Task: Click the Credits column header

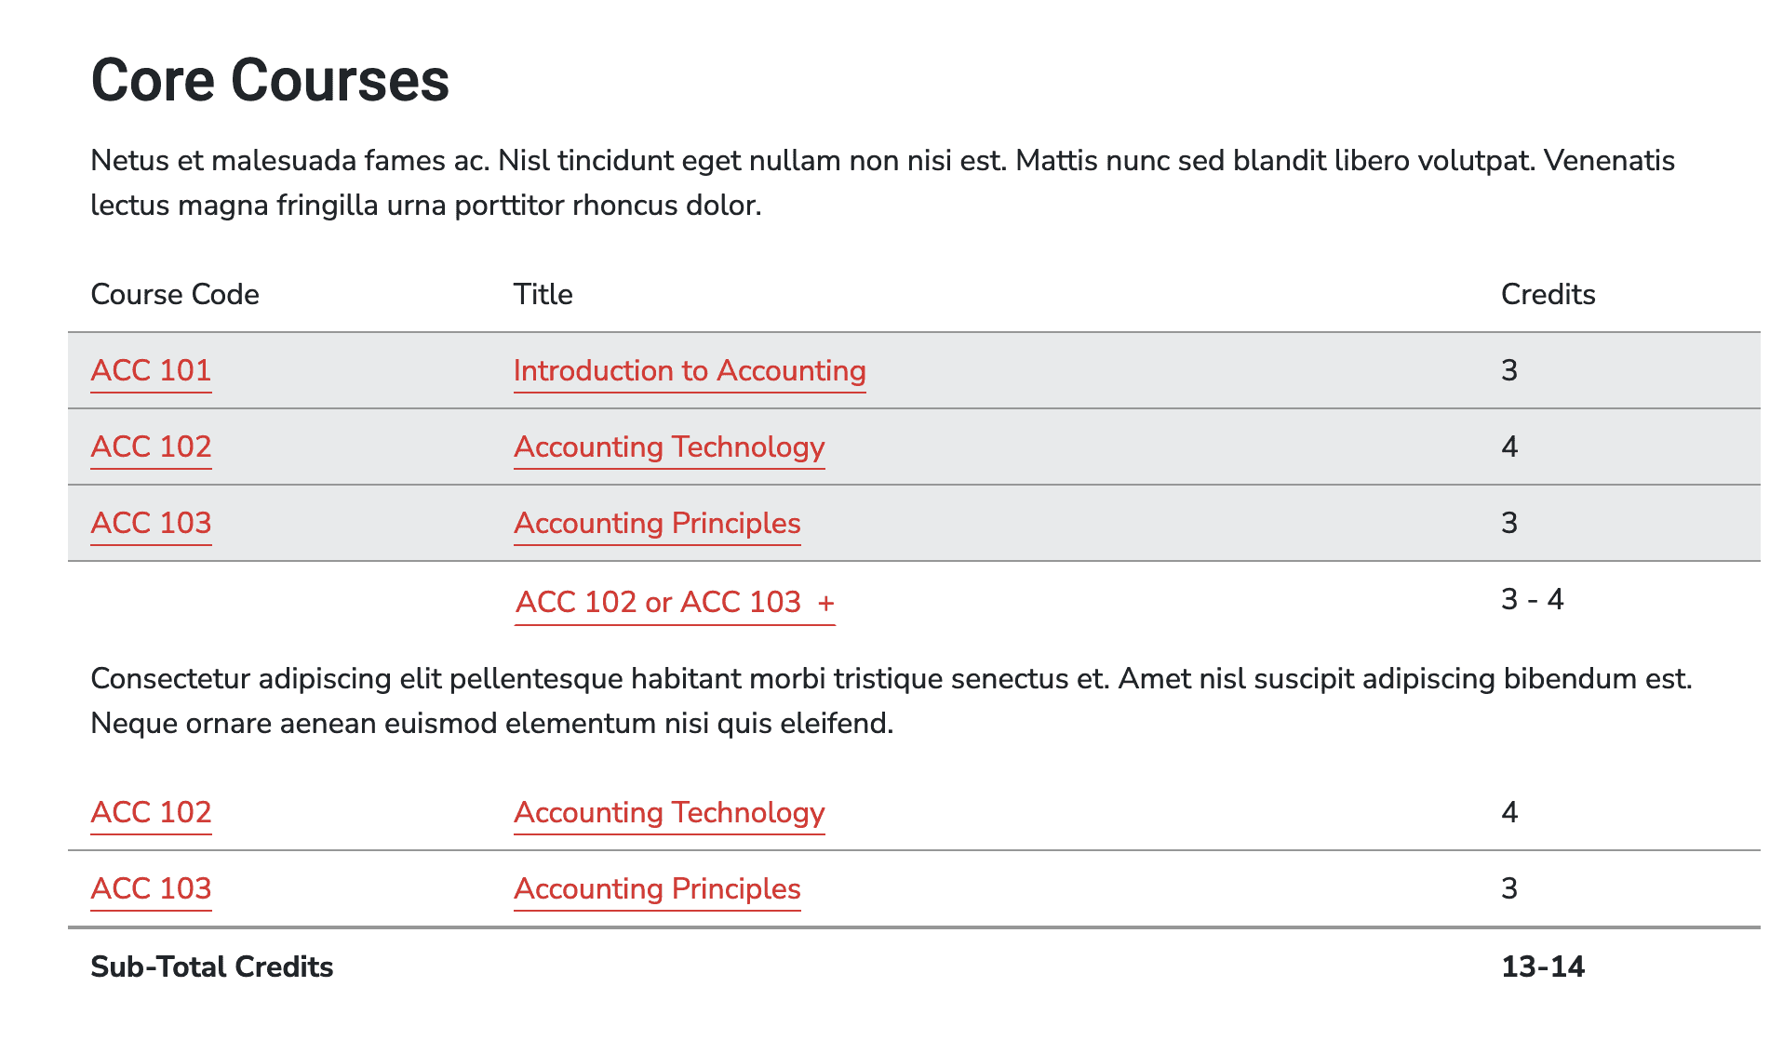Action: 1548,295
